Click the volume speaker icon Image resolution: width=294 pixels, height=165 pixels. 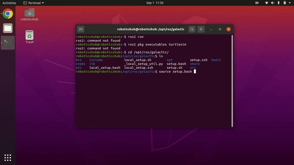[272, 3]
